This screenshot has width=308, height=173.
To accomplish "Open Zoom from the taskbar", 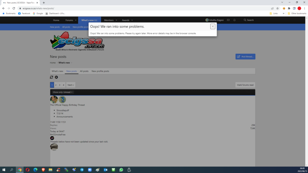I will (x=90, y=170).
